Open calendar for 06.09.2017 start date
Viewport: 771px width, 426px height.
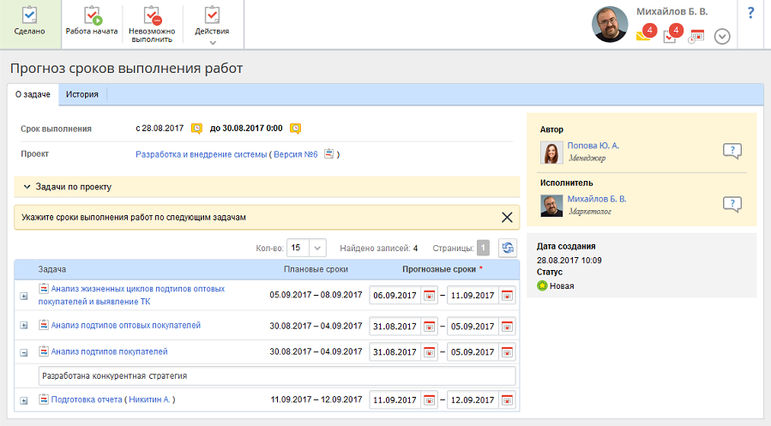tap(430, 296)
